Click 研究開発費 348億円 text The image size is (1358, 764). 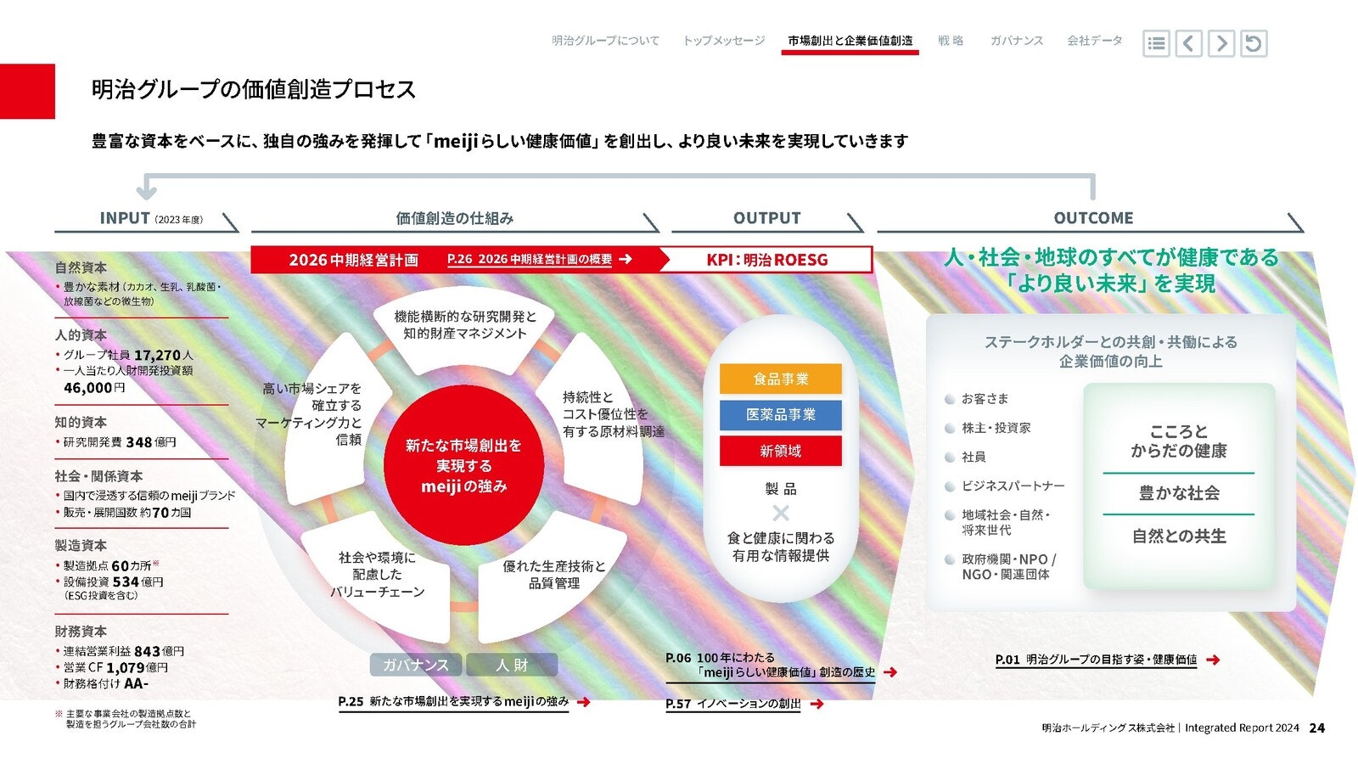(x=120, y=442)
